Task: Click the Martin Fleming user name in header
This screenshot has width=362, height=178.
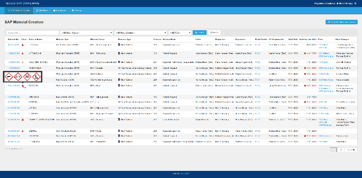Action: pyautogui.click(x=346, y=3)
